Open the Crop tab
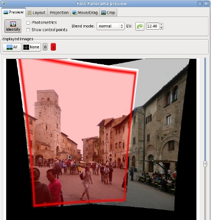Viewport: 211px width, 220px height. pos(108,13)
